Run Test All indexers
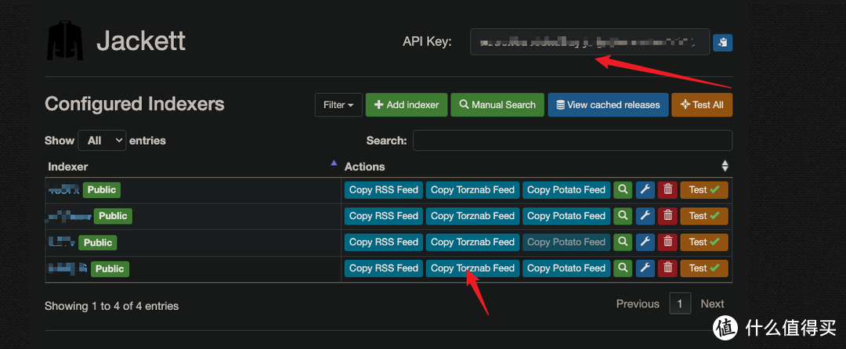 pyautogui.click(x=702, y=105)
